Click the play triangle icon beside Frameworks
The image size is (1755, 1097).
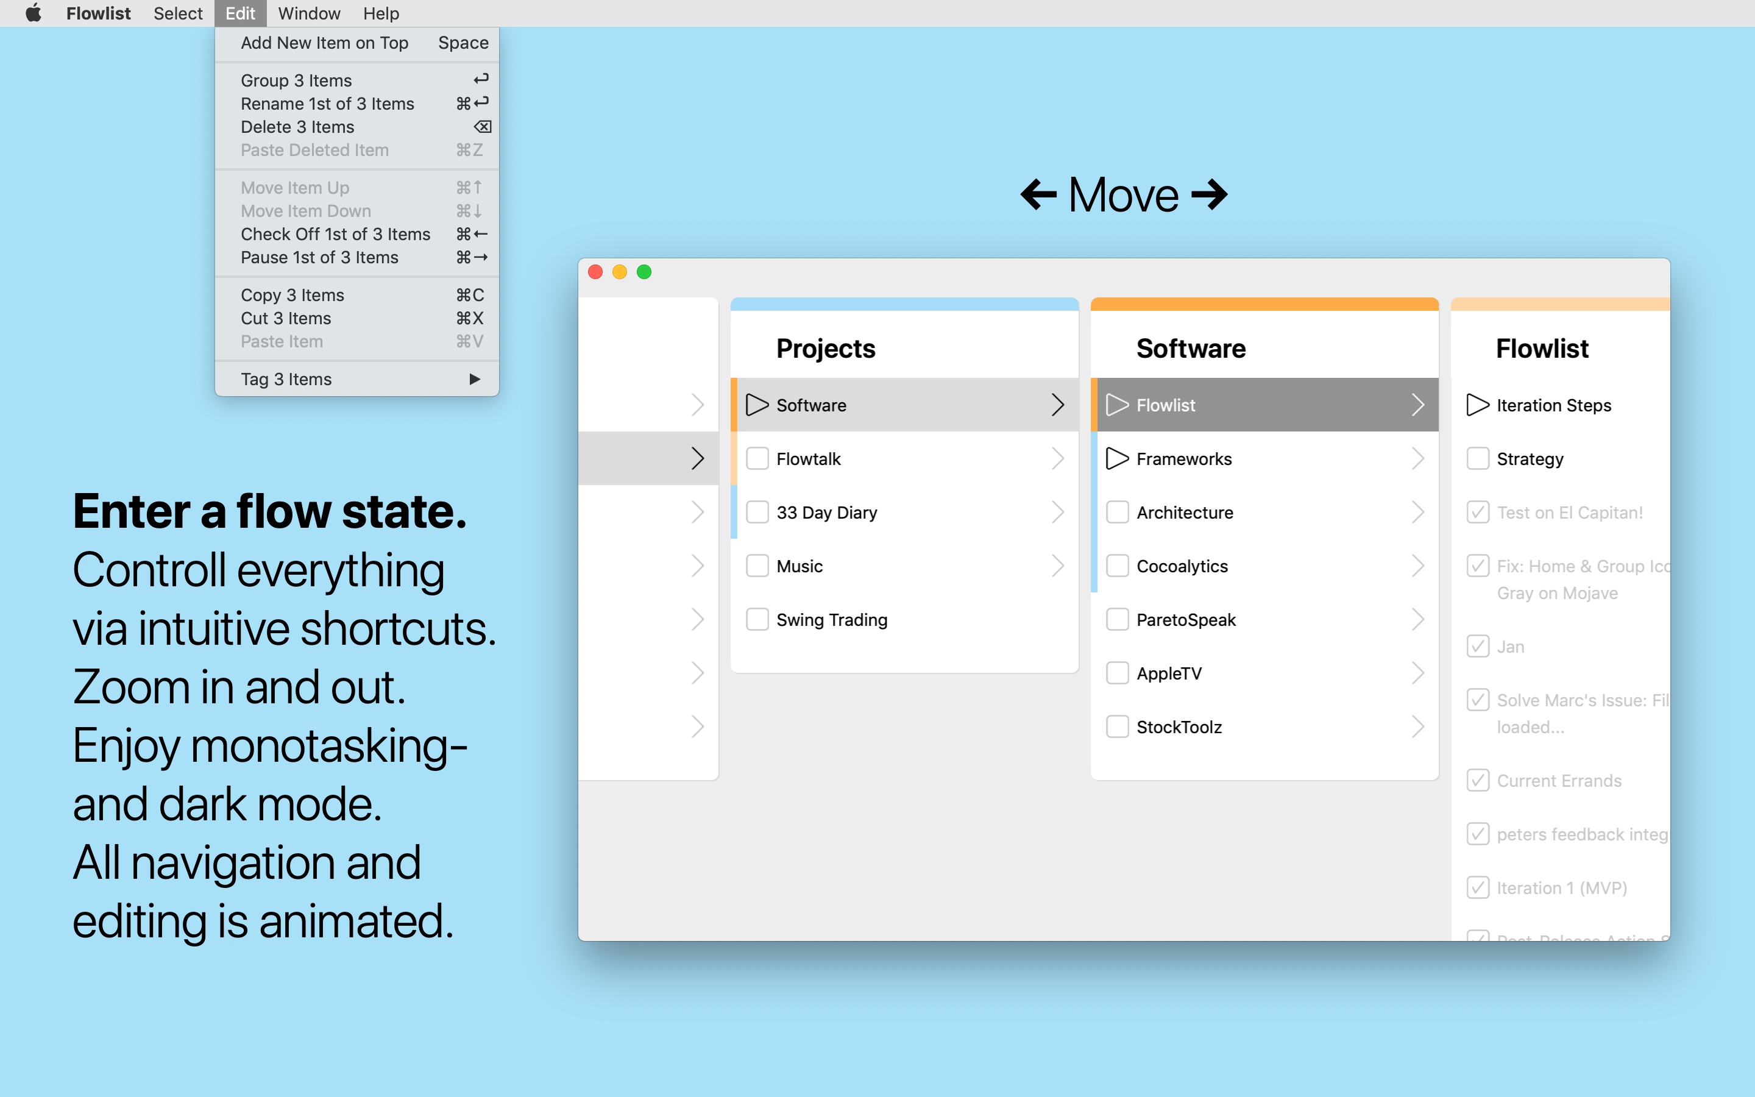point(1117,458)
